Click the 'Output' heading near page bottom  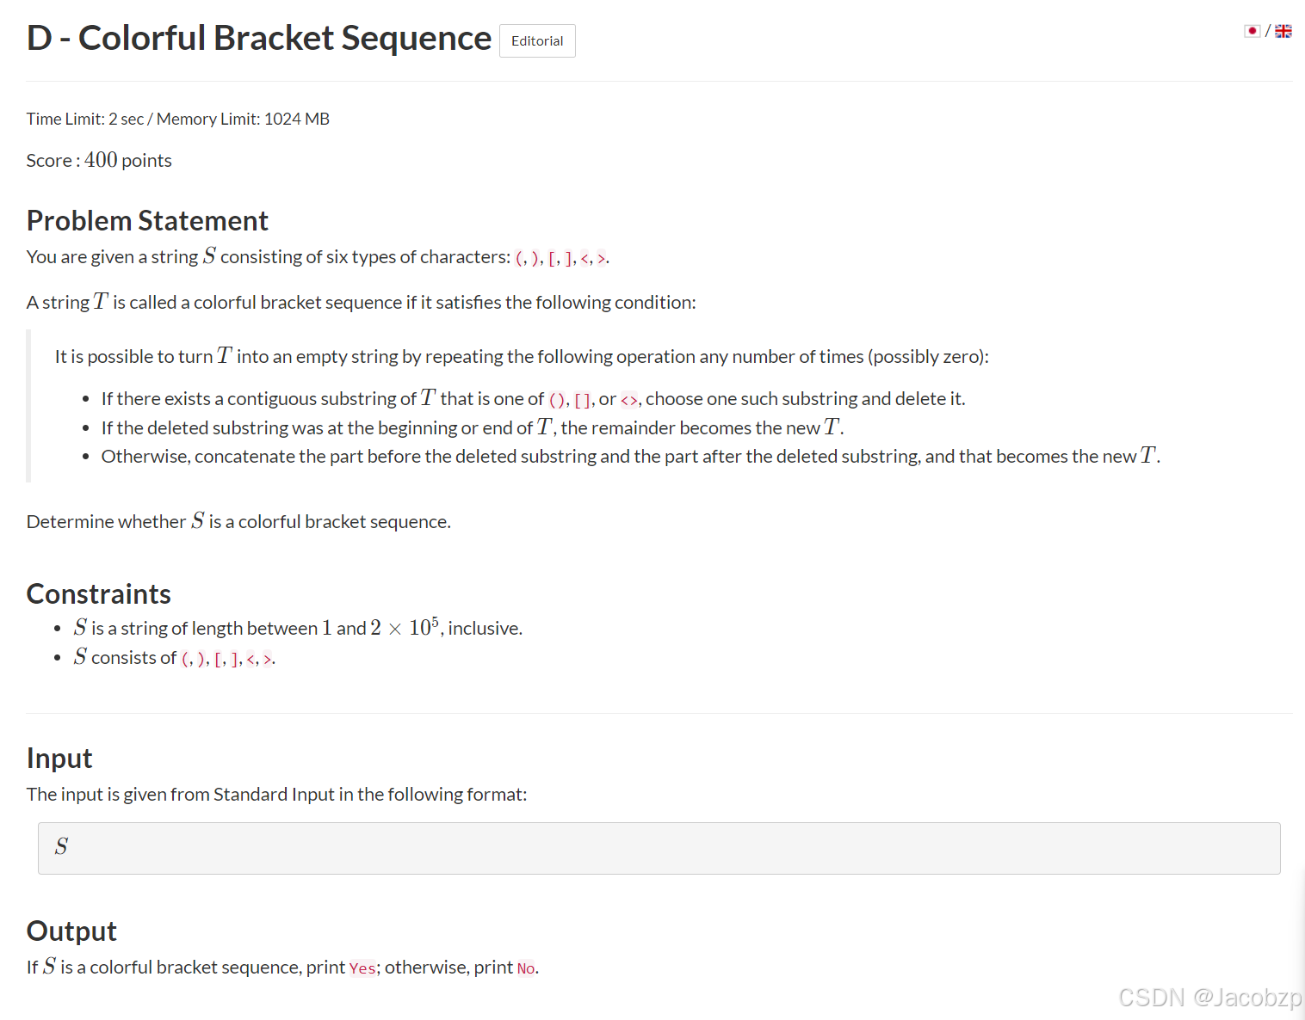pyautogui.click(x=71, y=931)
